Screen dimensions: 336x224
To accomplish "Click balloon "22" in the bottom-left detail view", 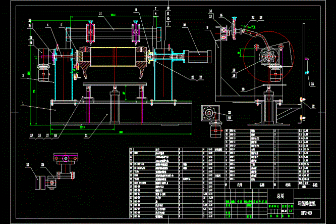I will pos(28,165).
